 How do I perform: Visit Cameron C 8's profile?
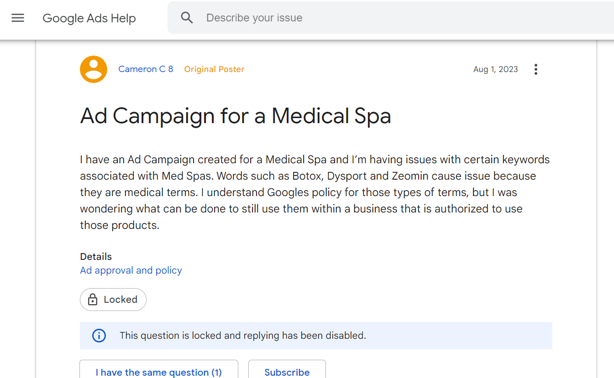pos(146,69)
